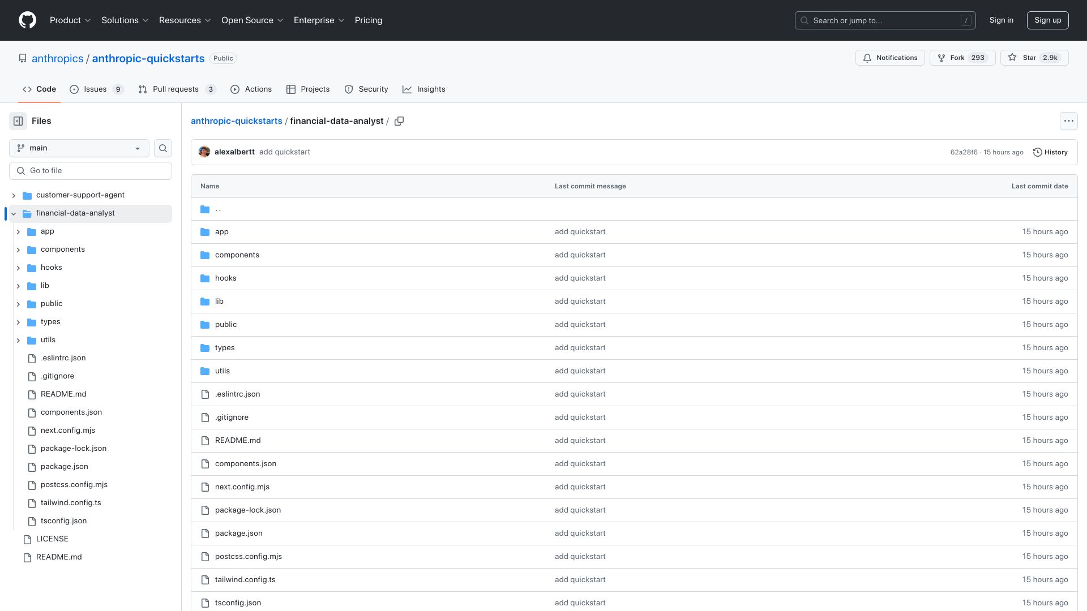Expand the Open Source menu

click(252, 20)
